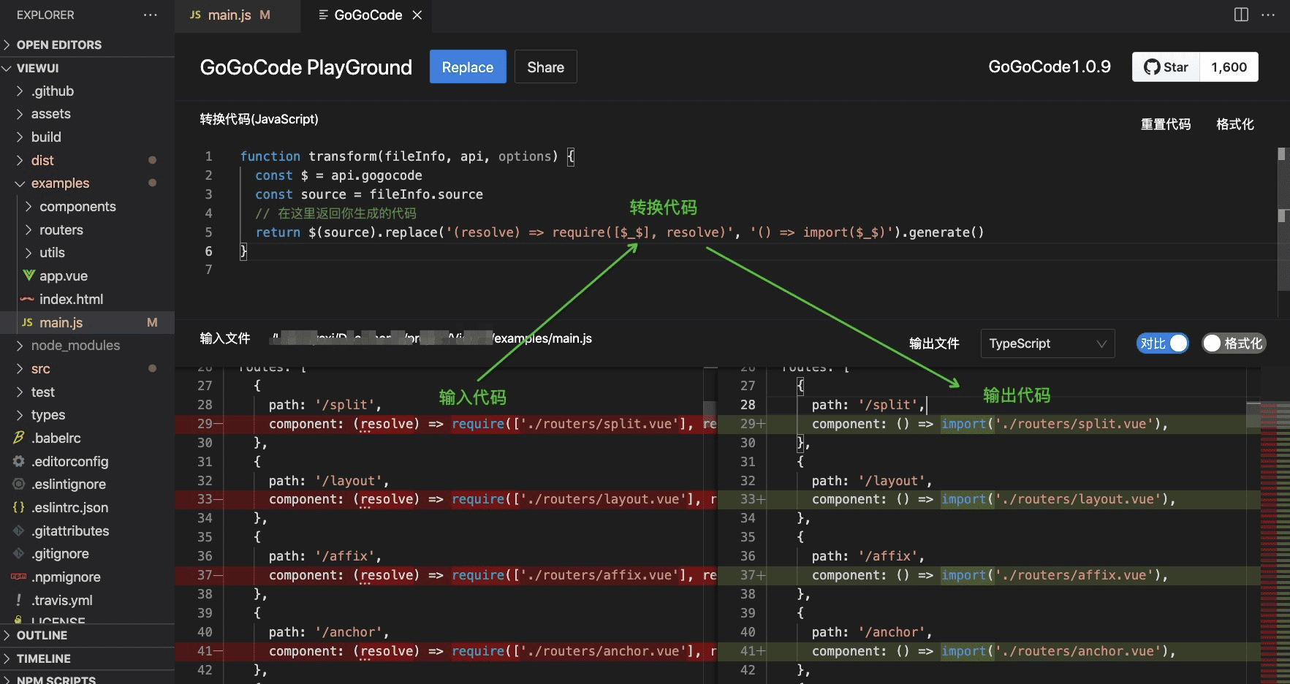
Task: Click the Replace button
Action: point(468,66)
